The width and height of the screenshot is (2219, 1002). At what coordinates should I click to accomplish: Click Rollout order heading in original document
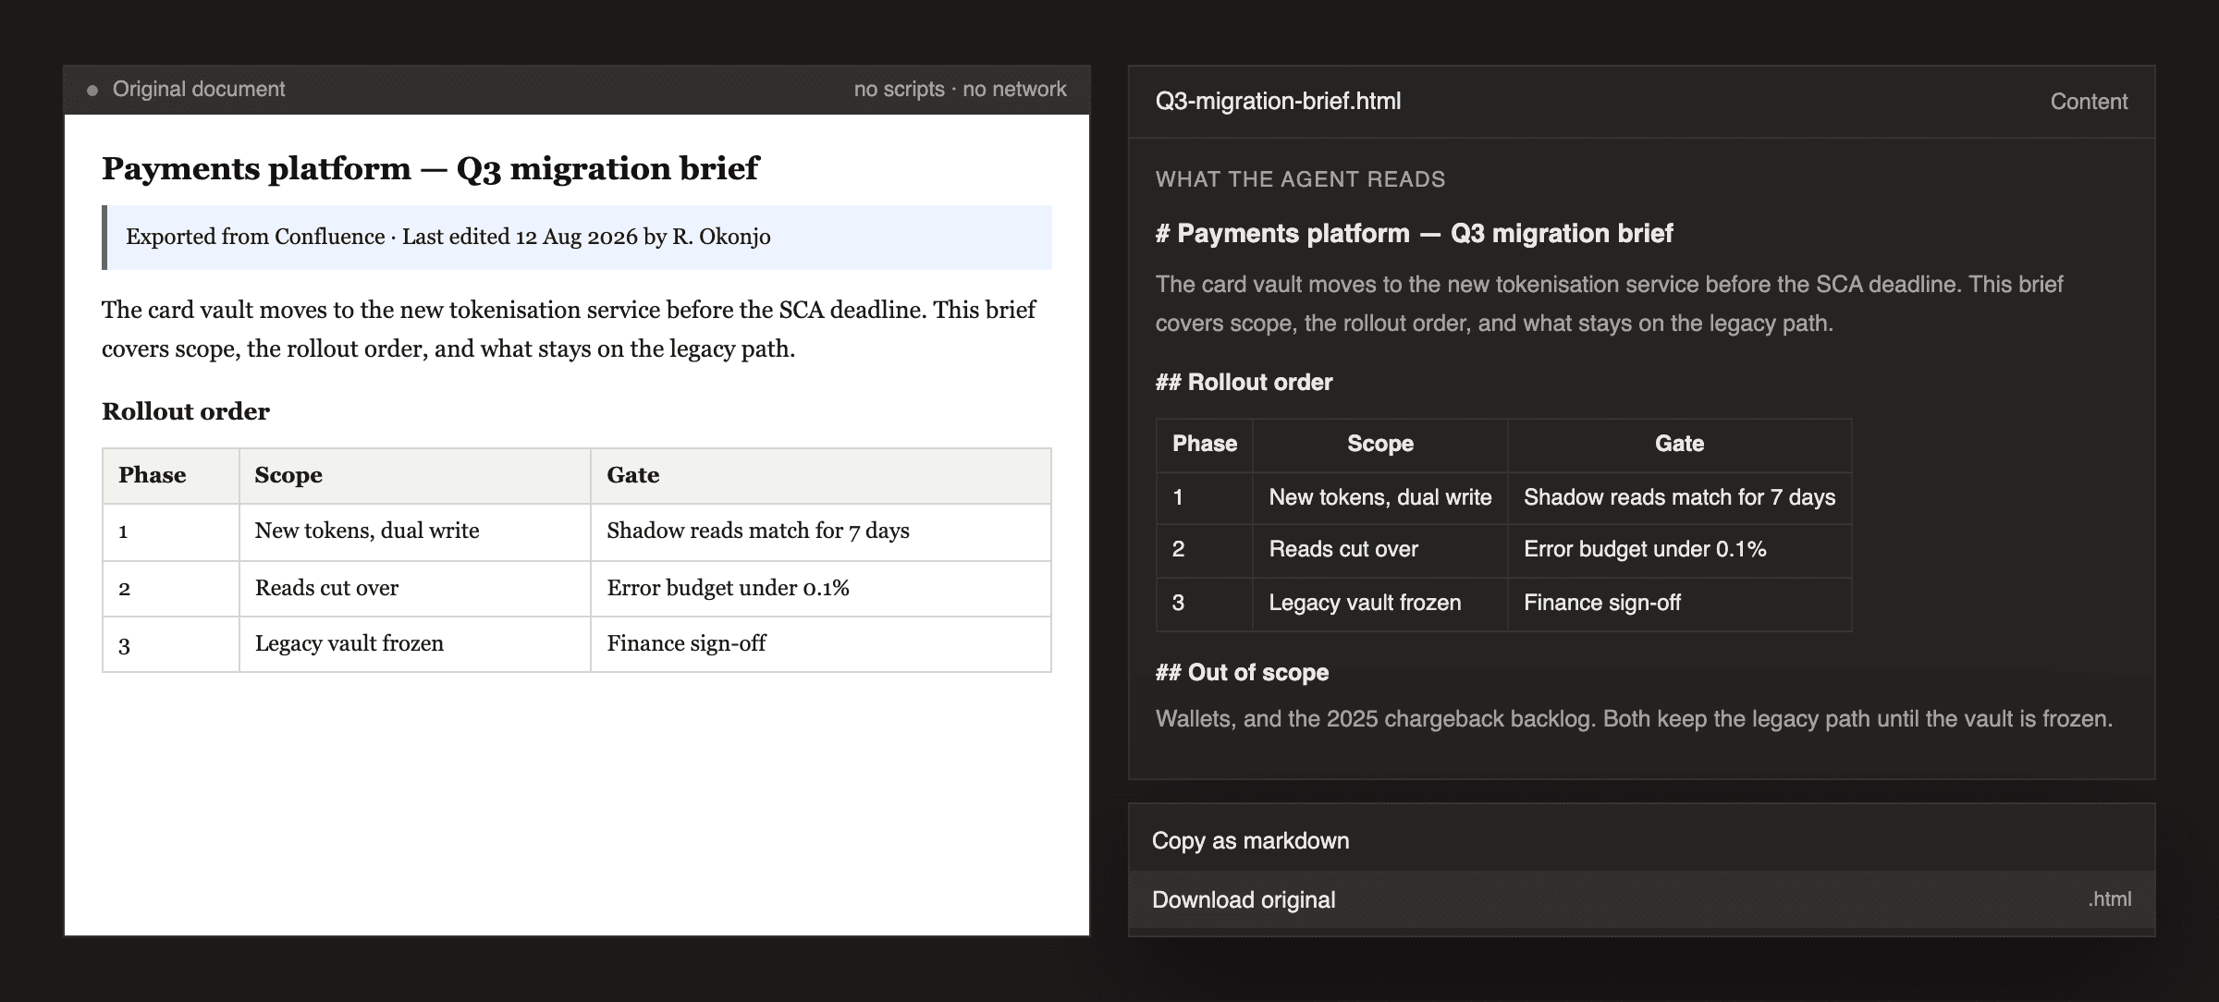[x=186, y=411]
